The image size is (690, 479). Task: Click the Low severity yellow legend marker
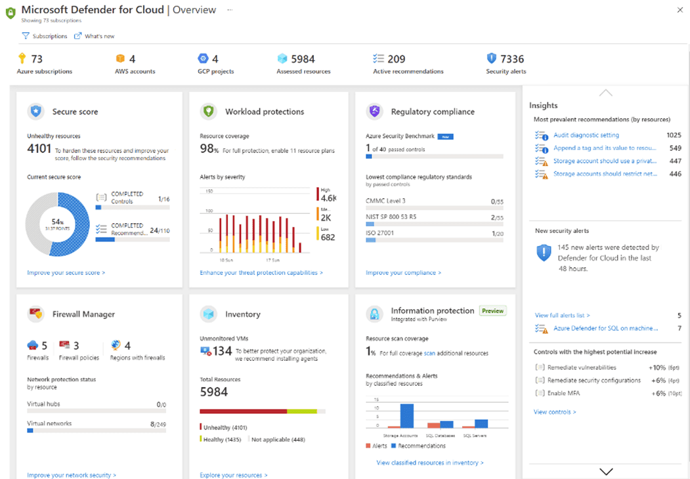(318, 233)
